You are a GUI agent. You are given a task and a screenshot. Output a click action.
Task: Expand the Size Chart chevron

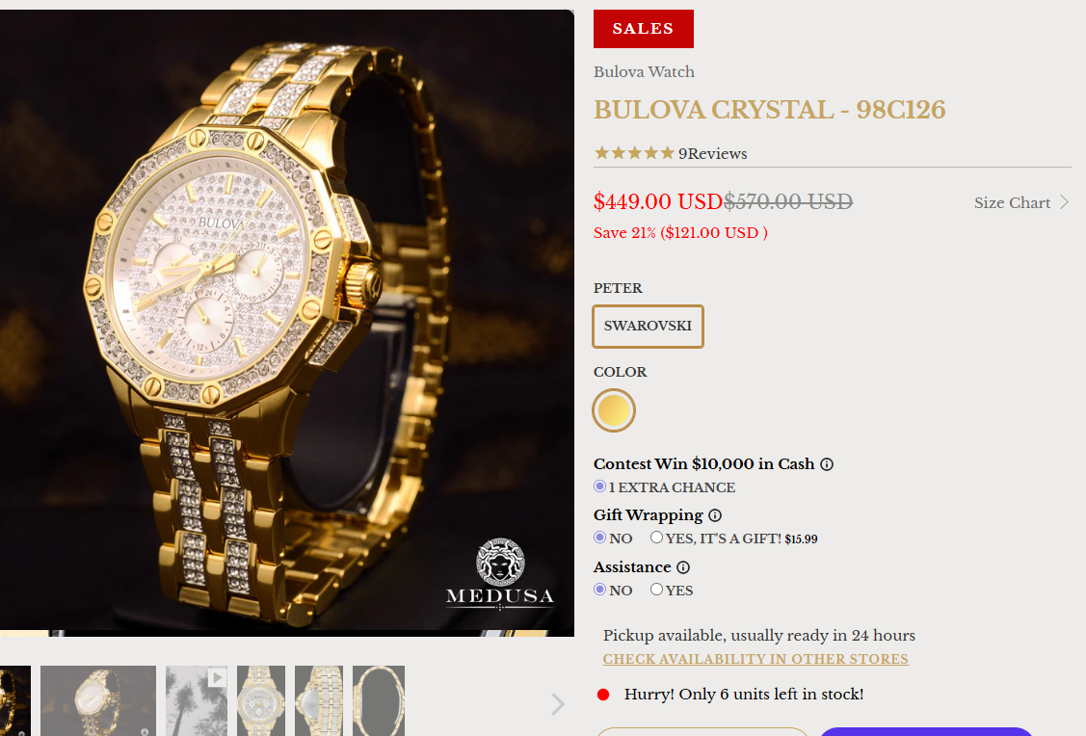pos(1065,202)
